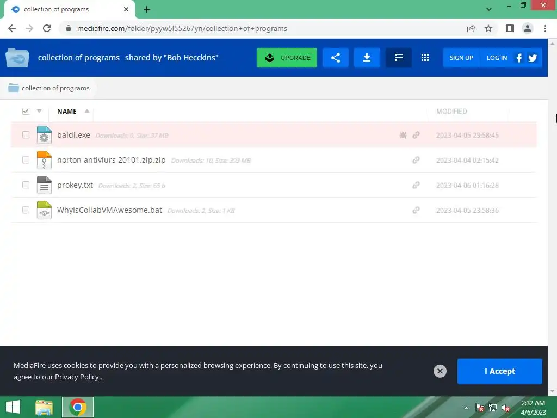Screen dimensions: 557x418
Task: Open the prokey.txt file link
Action: (x=75, y=185)
